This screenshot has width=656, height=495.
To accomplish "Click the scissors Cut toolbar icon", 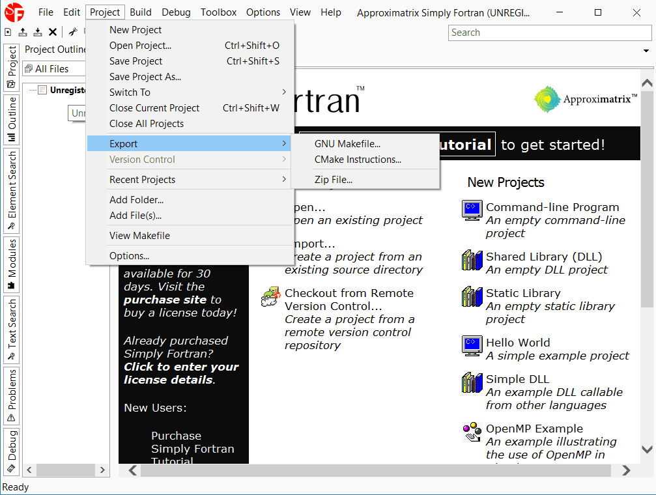I will [73, 32].
